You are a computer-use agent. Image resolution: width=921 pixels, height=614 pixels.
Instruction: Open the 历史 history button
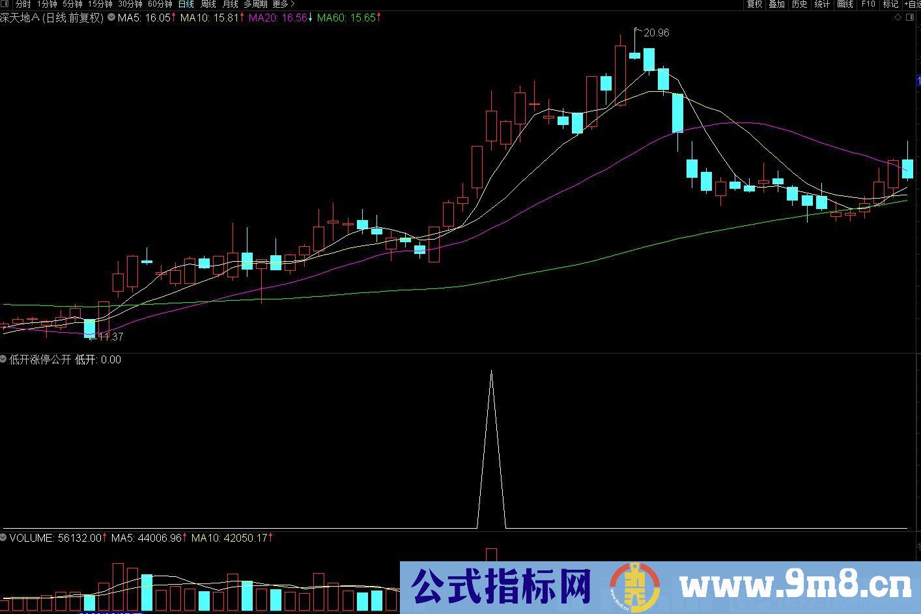[799, 4]
